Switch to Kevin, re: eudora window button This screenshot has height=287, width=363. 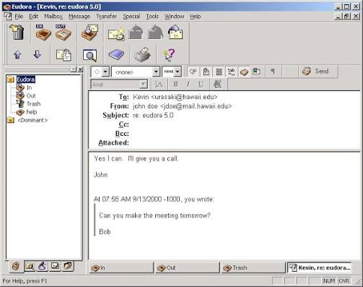point(320,267)
